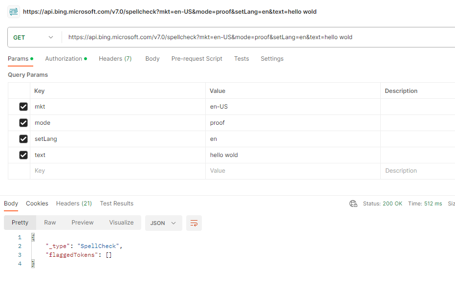The width and height of the screenshot is (455, 293).
Task: Open the JSON format dropdown
Action: point(163,223)
